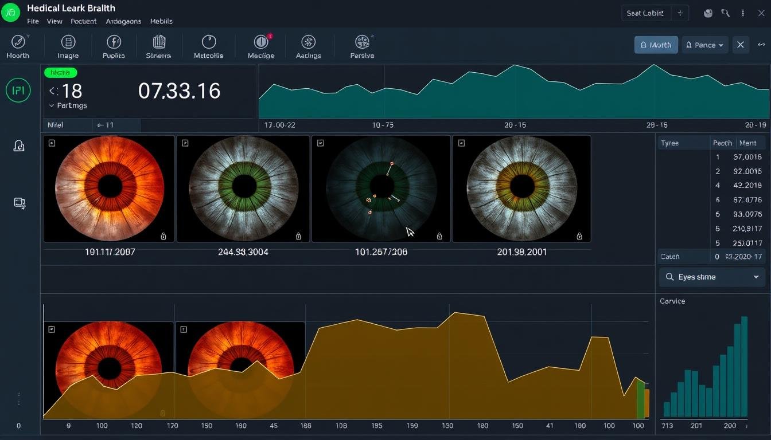The image size is (771, 440).
Task: Click the back arrow beside 18
Action: point(53,91)
